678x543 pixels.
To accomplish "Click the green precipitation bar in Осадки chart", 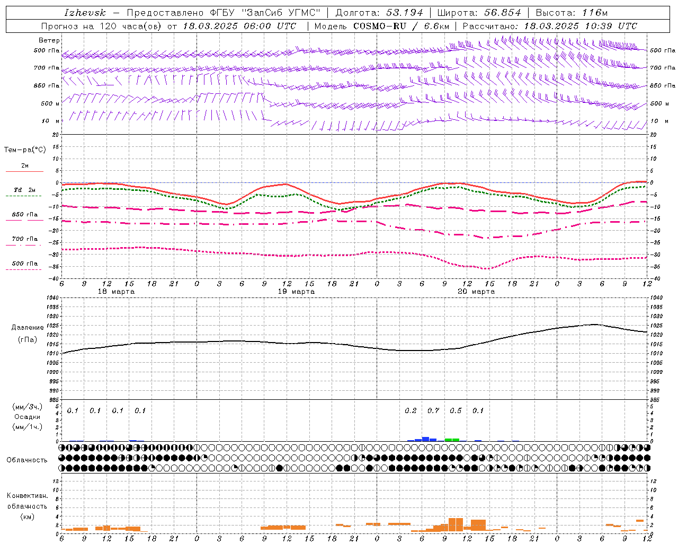I will pos(452,440).
